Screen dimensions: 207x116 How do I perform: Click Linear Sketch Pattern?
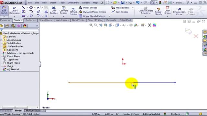92,16
